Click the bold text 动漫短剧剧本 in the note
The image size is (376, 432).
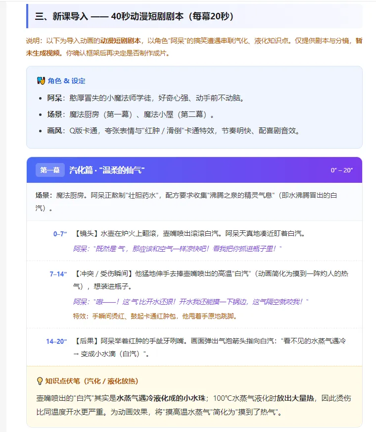click(x=120, y=41)
